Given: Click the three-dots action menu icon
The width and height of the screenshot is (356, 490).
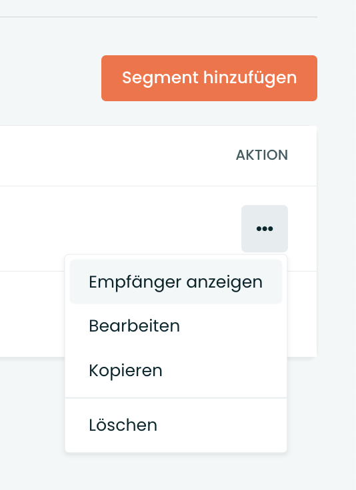Looking at the screenshot, I should (265, 228).
